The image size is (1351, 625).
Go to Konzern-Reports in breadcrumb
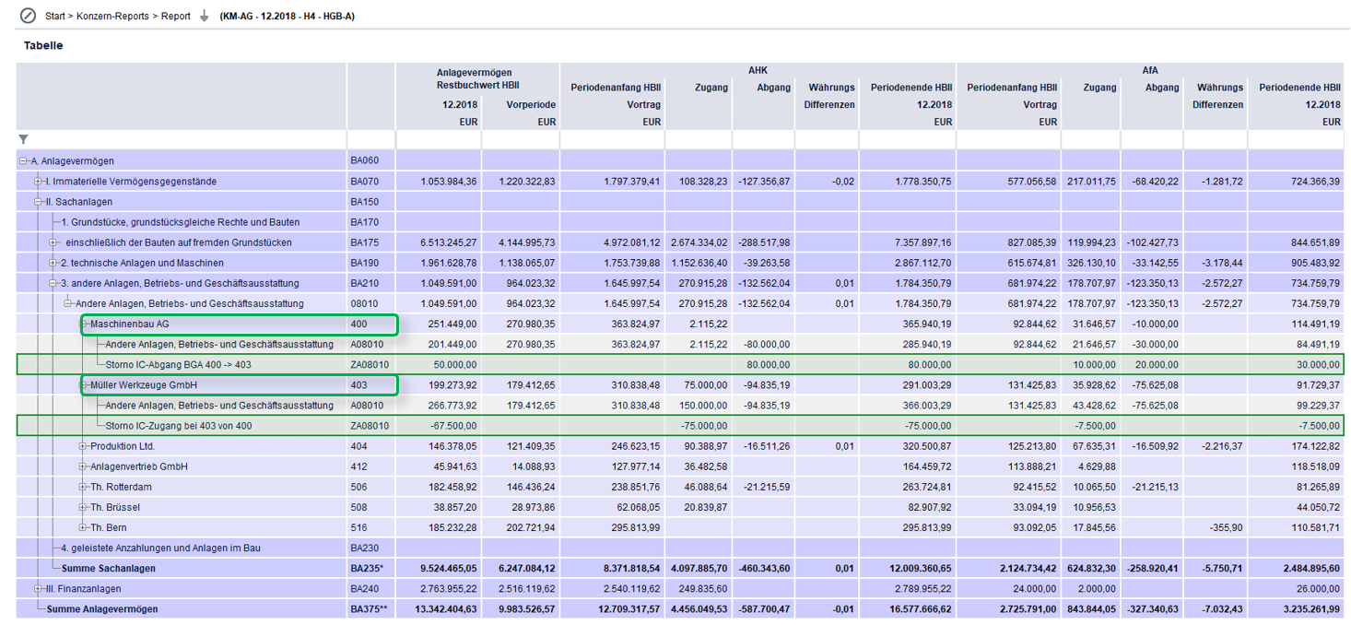click(112, 16)
